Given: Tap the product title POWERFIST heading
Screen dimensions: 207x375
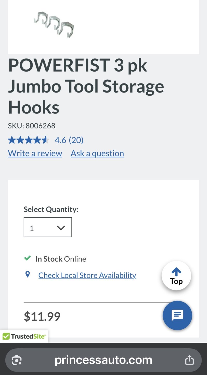Looking at the screenshot, I should 86,86.
